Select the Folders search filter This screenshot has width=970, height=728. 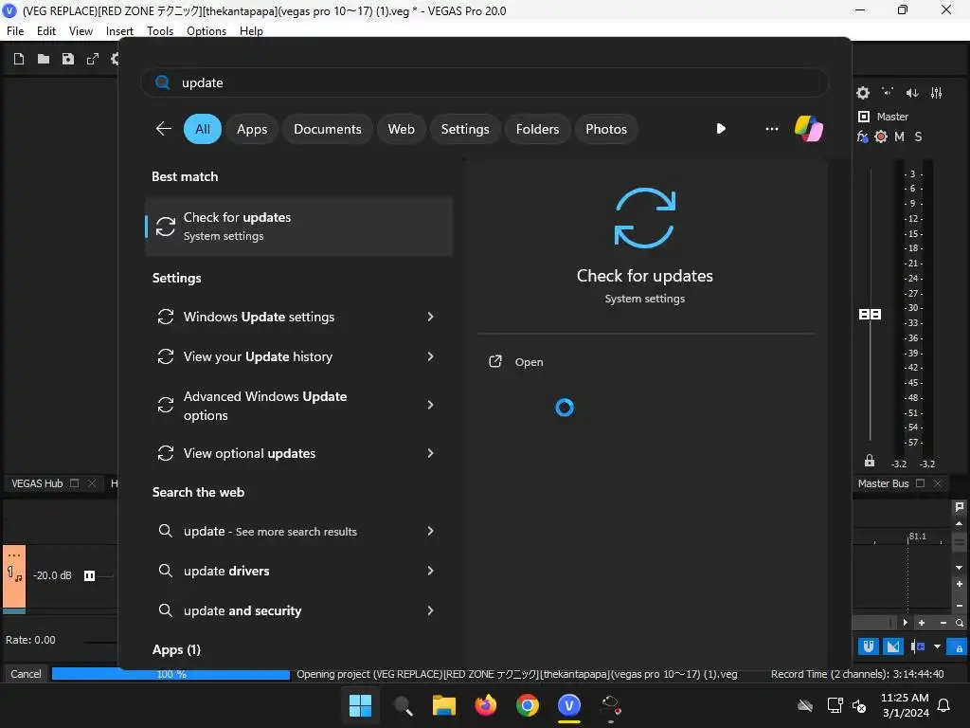[537, 129]
